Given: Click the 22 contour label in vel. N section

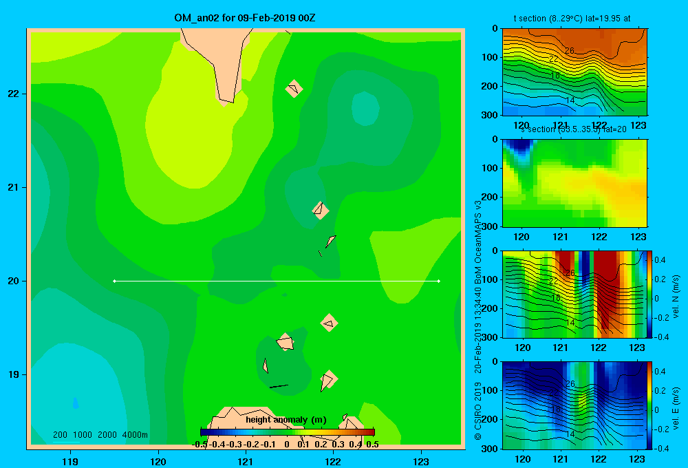Looking at the screenshot, I should pyautogui.click(x=554, y=281).
